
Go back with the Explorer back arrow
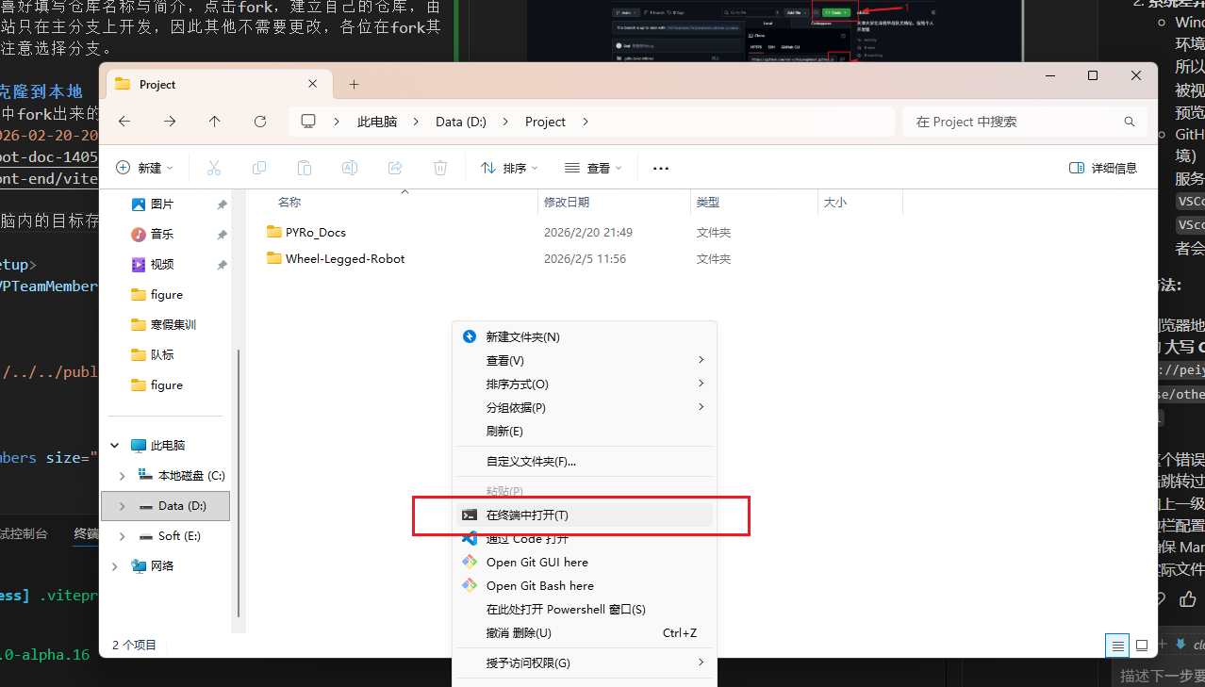pyautogui.click(x=124, y=122)
